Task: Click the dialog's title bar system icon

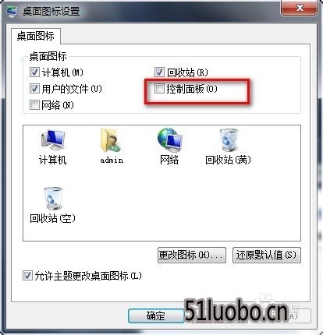Action: pos(12,11)
